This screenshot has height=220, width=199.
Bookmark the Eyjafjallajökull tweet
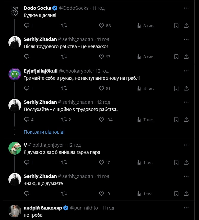176,88
